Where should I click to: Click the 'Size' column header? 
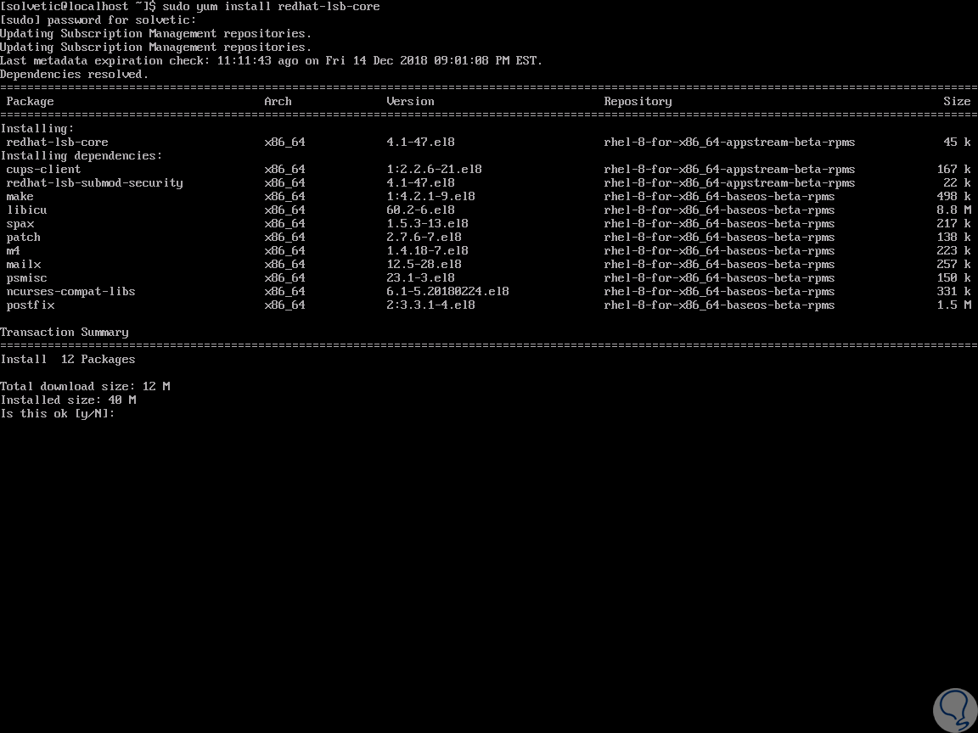click(958, 102)
